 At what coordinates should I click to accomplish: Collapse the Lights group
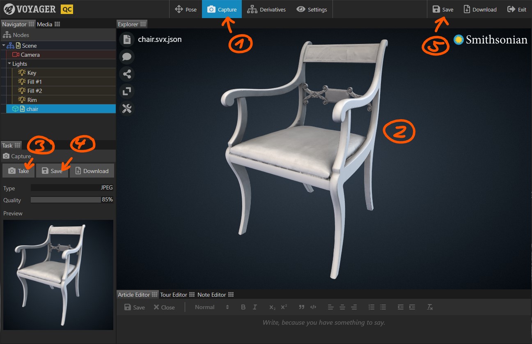[9, 64]
